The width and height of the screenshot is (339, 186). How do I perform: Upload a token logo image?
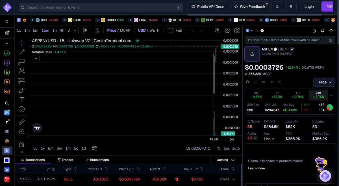(252, 54)
